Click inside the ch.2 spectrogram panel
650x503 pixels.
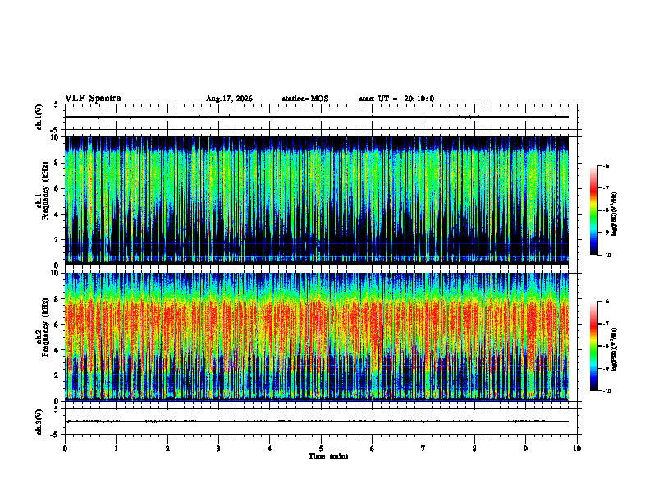pyautogui.click(x=317, y=337)
